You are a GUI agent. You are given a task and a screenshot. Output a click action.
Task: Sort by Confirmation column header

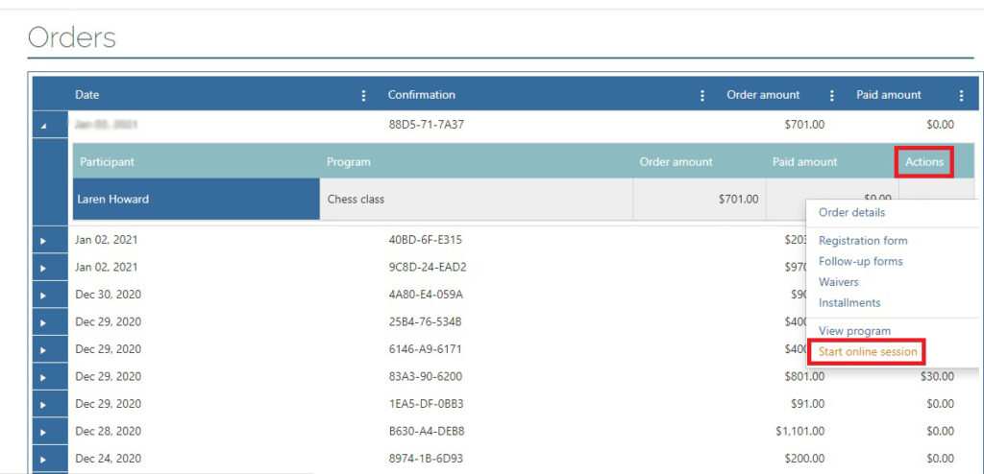(421, 95)
